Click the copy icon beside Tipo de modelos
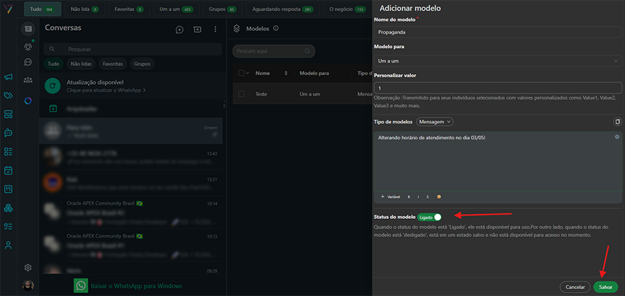 (x=617, y=122)
